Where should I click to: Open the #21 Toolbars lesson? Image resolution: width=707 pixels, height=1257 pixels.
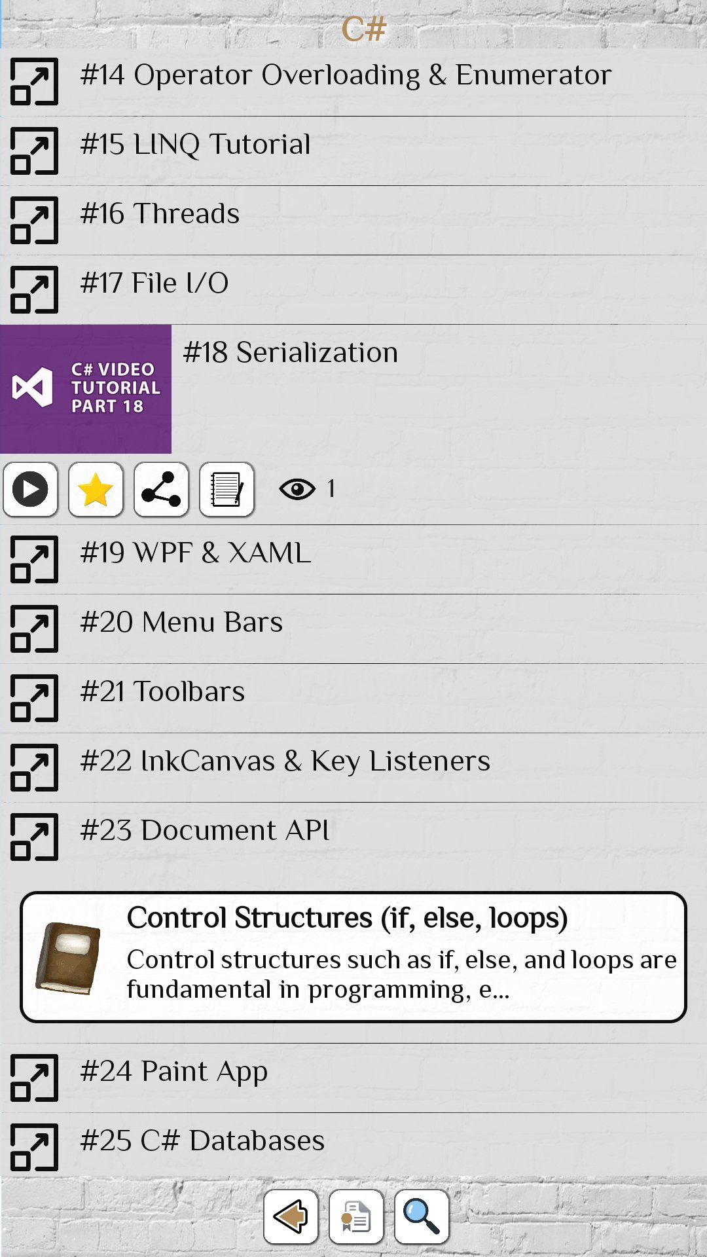point(162,692)
